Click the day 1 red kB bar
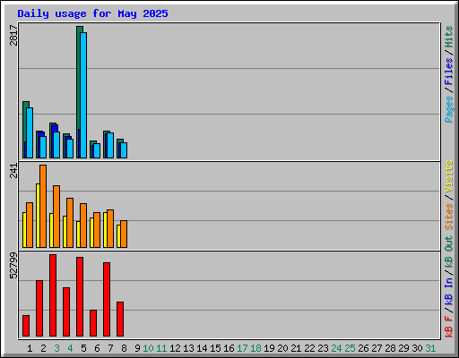Image resolution: width=459 pixels, height=358 pixels. tap(26, 326)
